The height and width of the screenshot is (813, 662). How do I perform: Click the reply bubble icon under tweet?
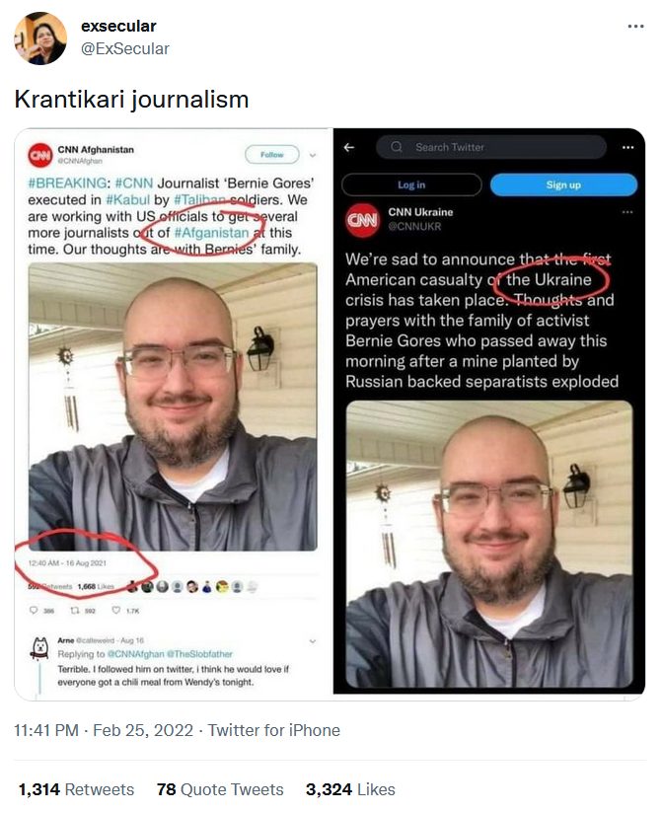pos(34,611)
